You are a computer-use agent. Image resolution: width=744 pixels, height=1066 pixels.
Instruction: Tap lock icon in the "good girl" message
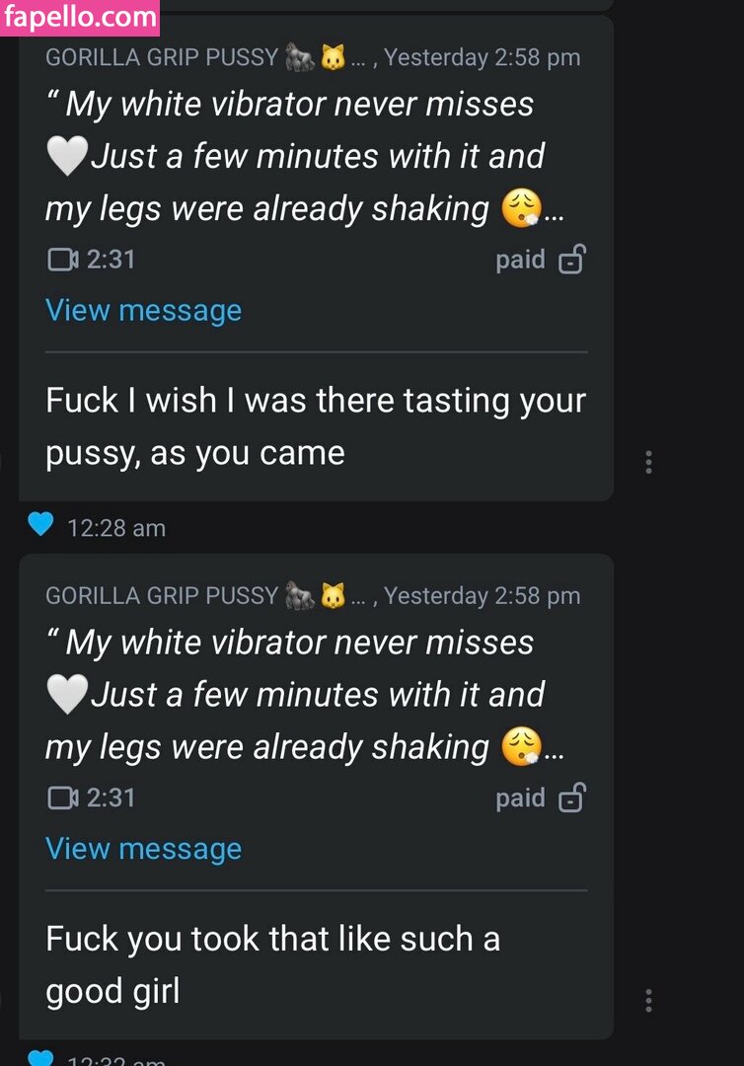click(x=572, y=799)
